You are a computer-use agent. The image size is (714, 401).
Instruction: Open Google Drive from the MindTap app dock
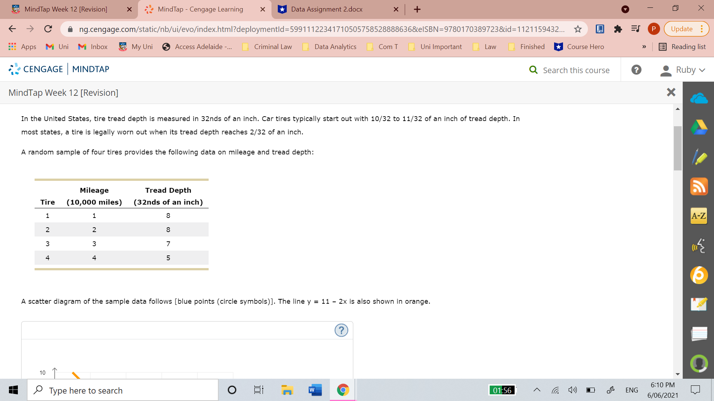tap(699, 127)
